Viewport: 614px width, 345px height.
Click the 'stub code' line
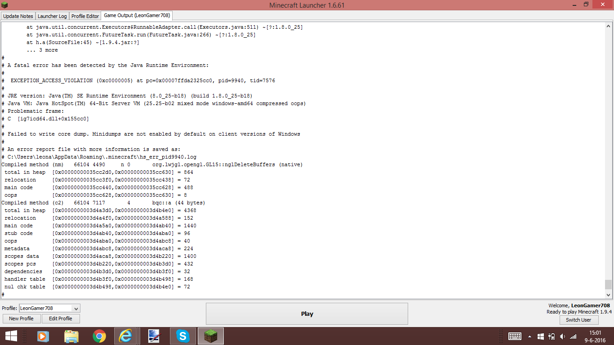tap(98, 234)
